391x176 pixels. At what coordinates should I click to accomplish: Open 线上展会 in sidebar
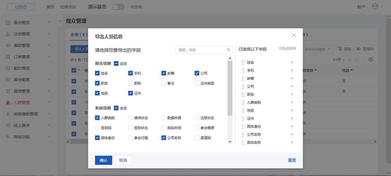(x=22, y=125)
